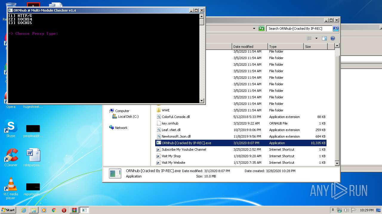Change the view using the view icon
Image resolution: width=382 pixels, height=214 pixels.
309,38
